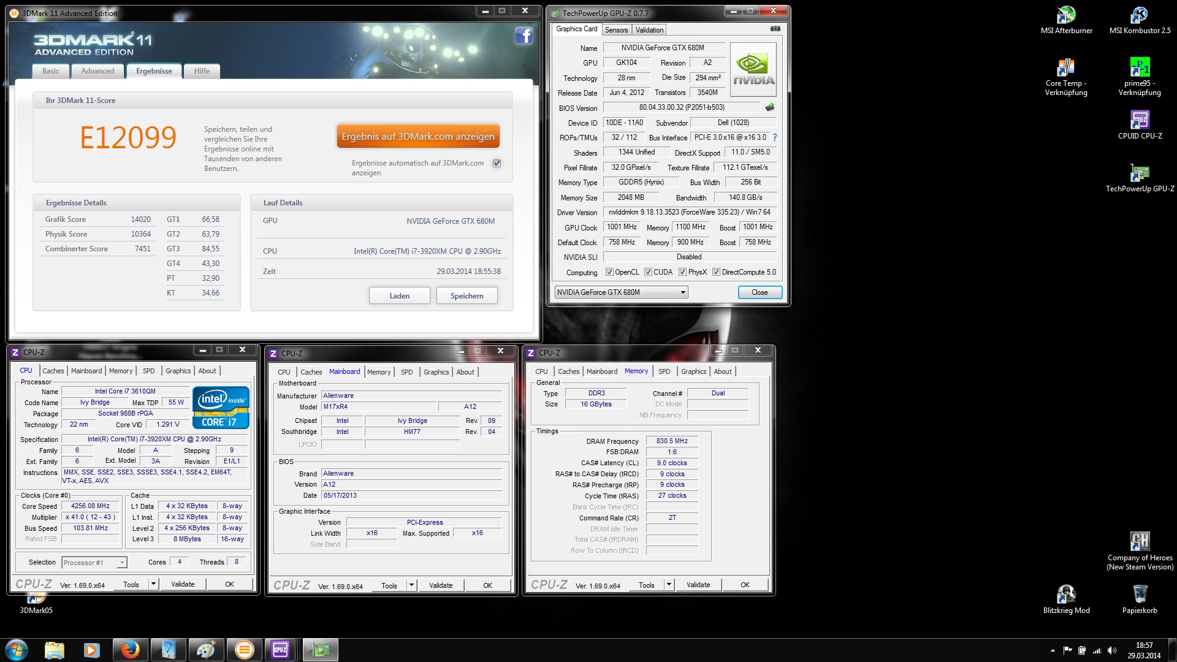Click the GPU-Z Name field
The height and width of the screenshot is (662, 1177).
(664, 48)
